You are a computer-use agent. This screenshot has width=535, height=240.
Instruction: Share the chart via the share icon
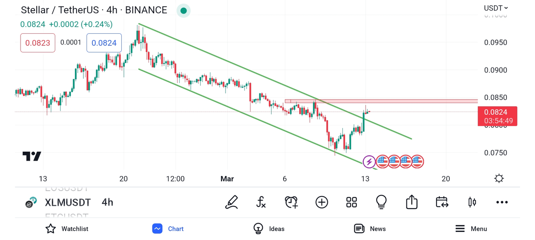pyautogui.click(x=412, y=202)
